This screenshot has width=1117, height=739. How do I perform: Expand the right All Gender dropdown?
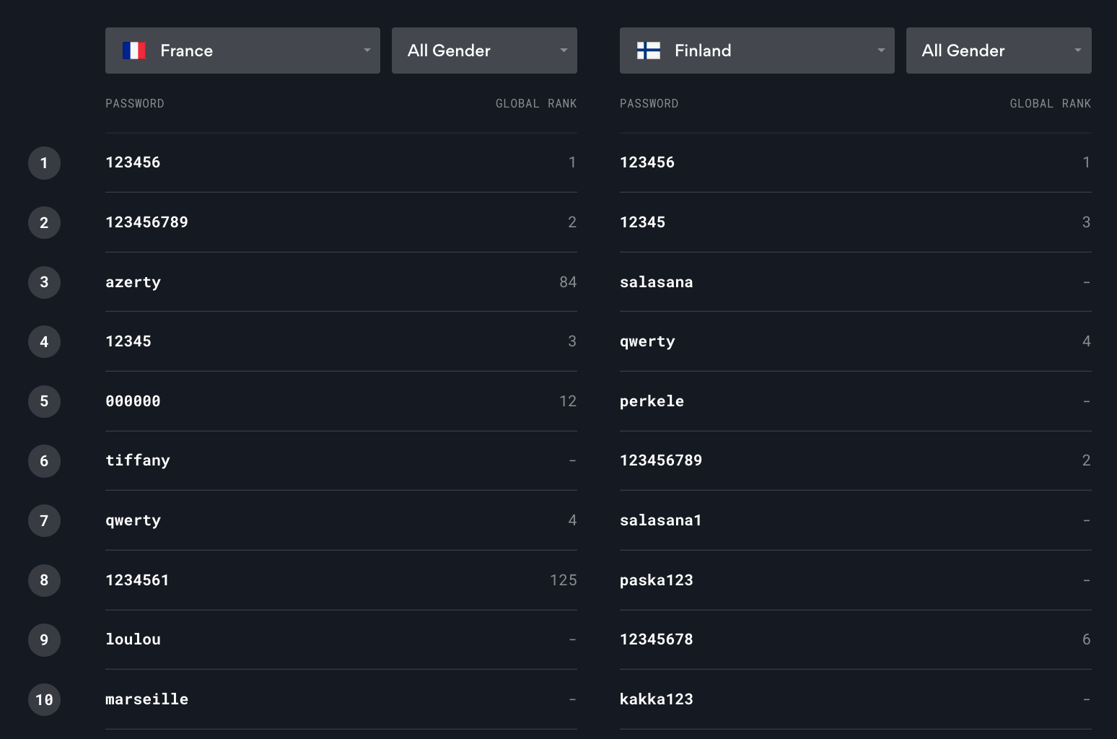[999, 51]
